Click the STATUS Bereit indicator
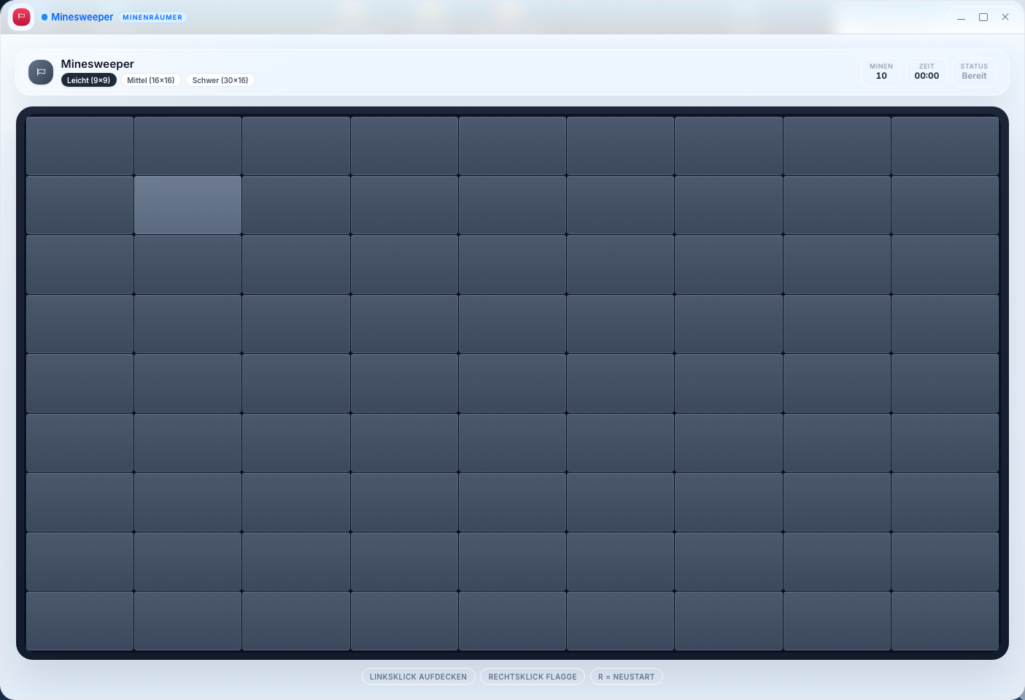Screen dimensions: 1025x700 pos(974,71)
